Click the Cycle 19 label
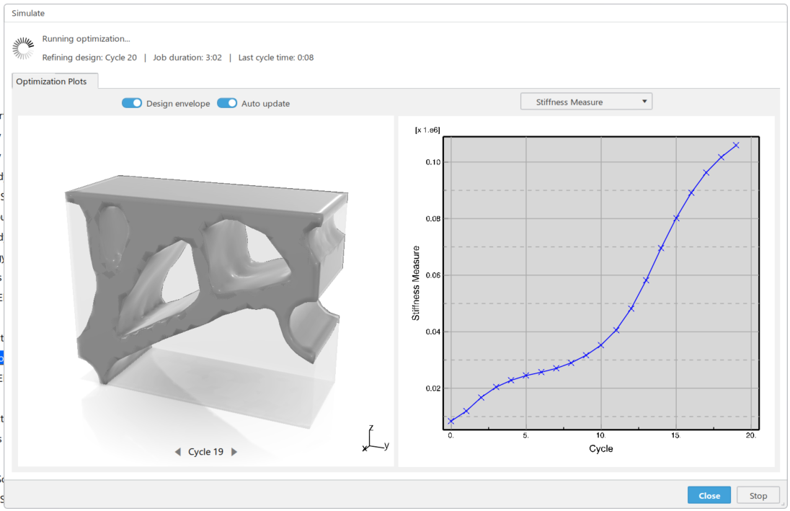 pyautogui.click(x=205, y=451)
